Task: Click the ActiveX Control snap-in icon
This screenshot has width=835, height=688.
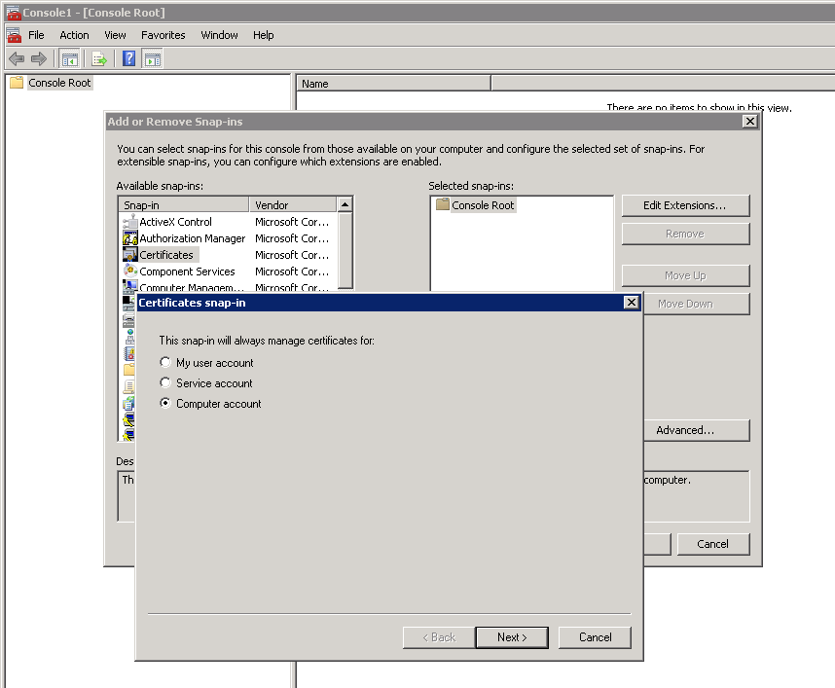Action: 130,222
